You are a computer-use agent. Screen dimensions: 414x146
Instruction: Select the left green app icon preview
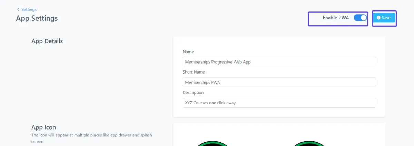tap(212, 143)
